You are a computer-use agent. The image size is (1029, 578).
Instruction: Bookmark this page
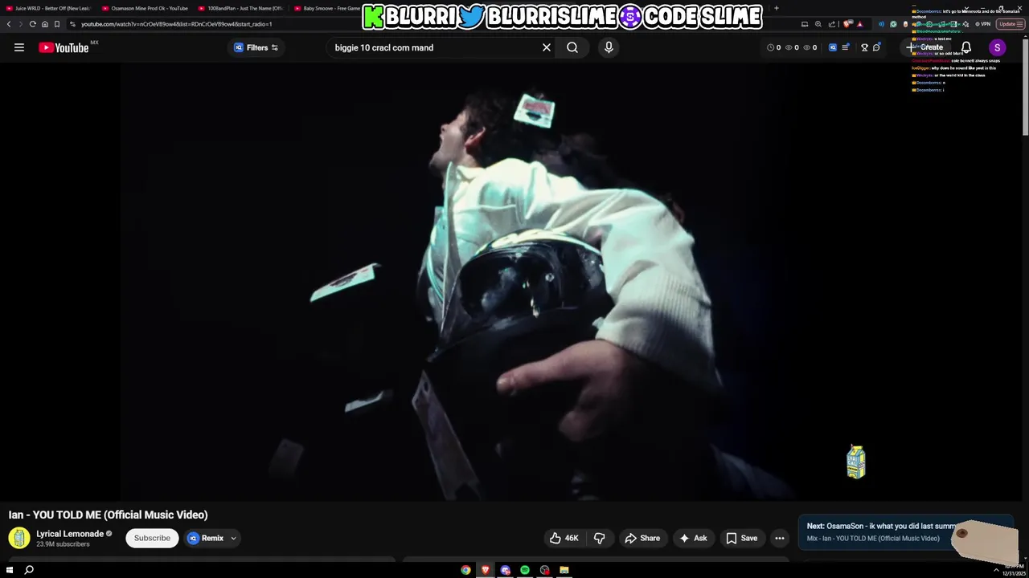pos(56,24)
